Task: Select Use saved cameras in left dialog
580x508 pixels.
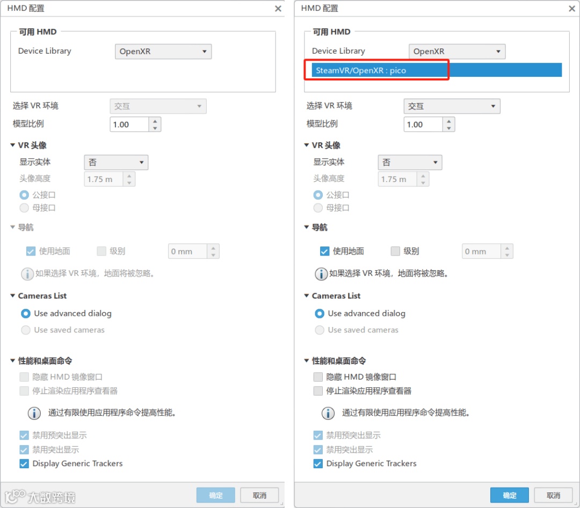Action: 26,330
